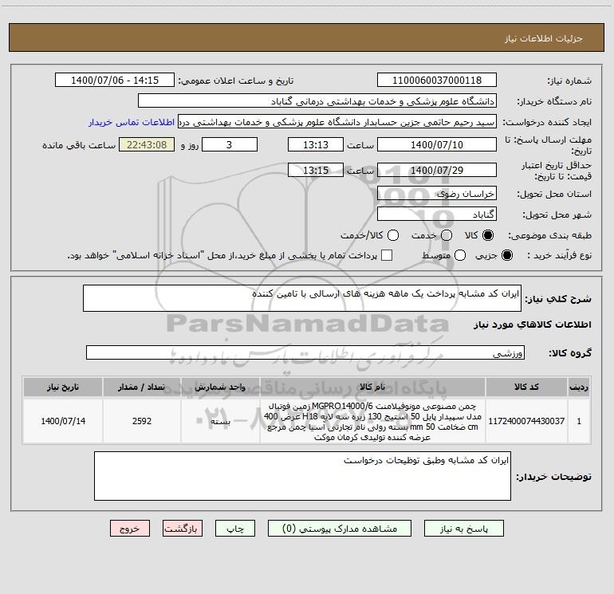Click the announcement date field 1400/07/06 - 14:15
This screenshot has width=614, height=594.
pos(115,80)
